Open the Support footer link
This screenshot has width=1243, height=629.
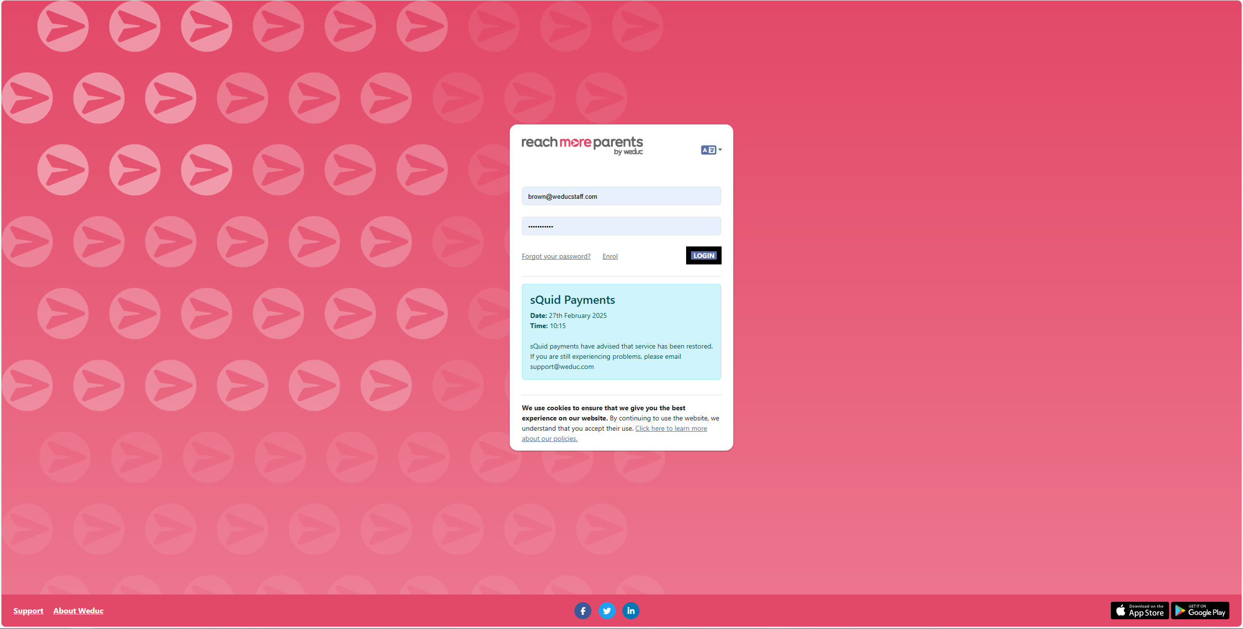28,611
